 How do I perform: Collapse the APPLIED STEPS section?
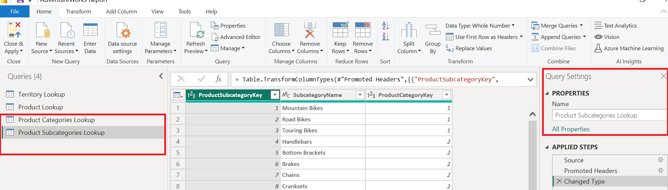(x=547, y=147)
